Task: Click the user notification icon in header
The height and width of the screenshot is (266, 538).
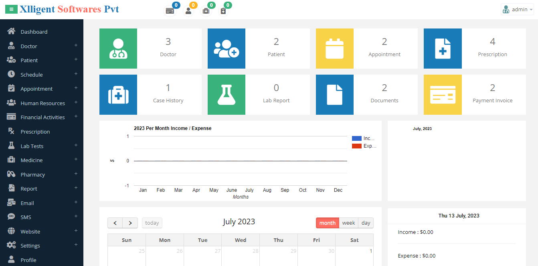Action: [188, 11]
